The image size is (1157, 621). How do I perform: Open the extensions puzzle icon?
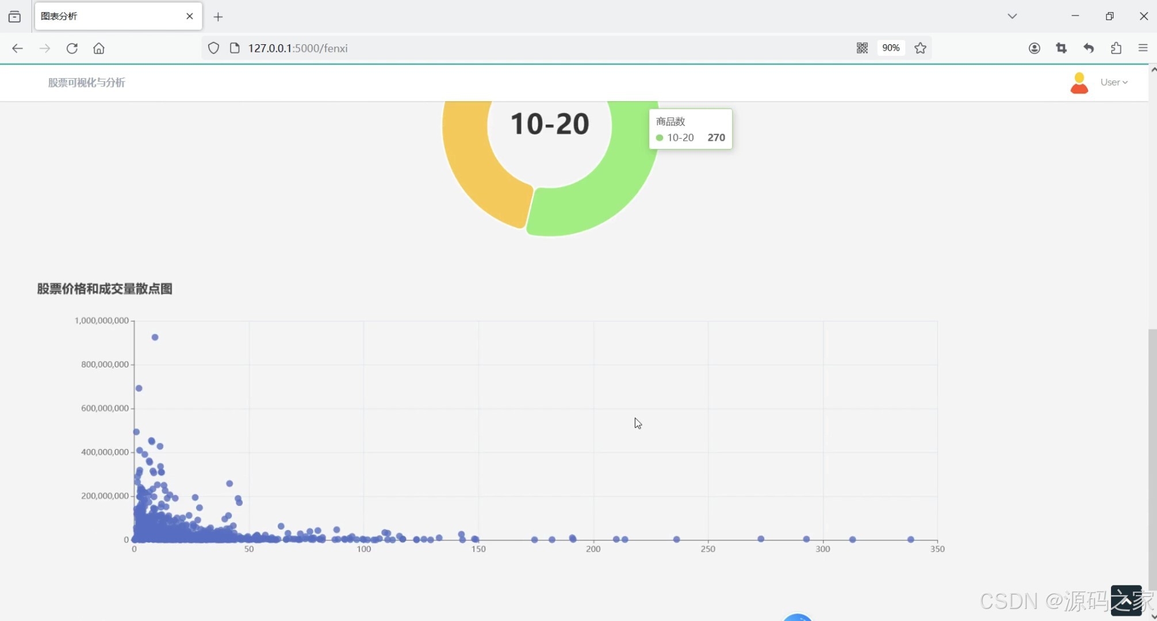pos(1116,48)
